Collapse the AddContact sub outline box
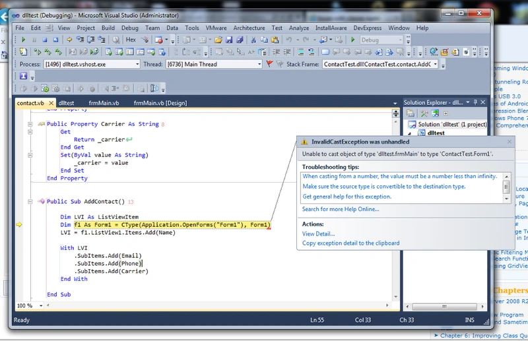Screen dimensions: 528x341 30,202
